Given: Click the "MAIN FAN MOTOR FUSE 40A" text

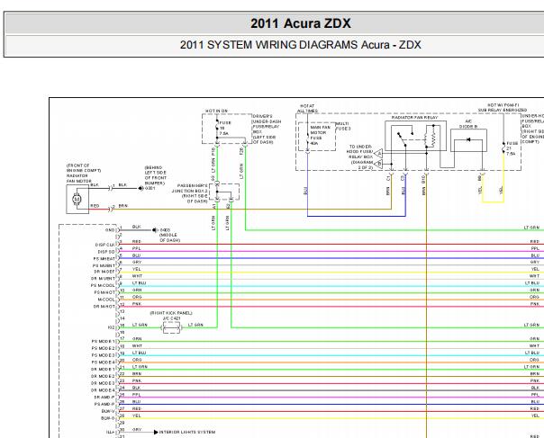Looking at the screenshot, I should click(319, 135).
